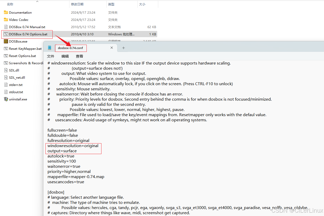Screen dimensions: 324x216
Task: Place cursor on [dosbox] section header
Action: coord(56,192)
